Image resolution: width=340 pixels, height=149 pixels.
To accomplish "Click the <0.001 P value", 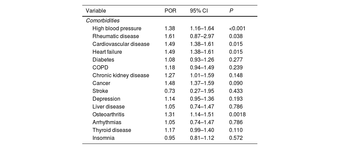I will (x=237, y=28).
